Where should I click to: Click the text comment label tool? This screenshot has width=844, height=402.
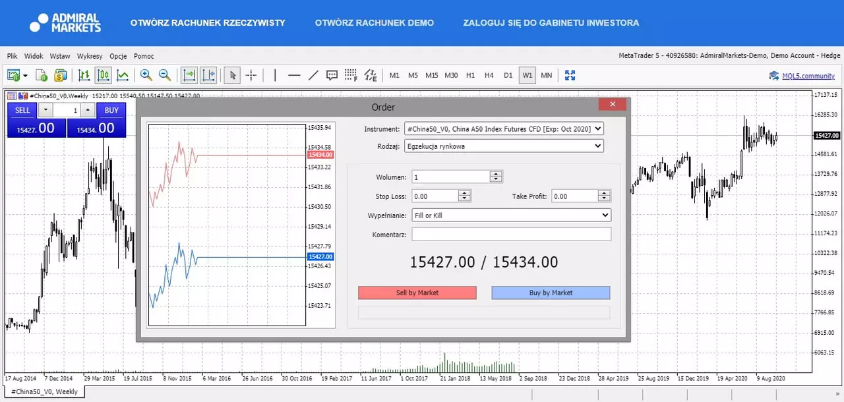click(332, 75)
